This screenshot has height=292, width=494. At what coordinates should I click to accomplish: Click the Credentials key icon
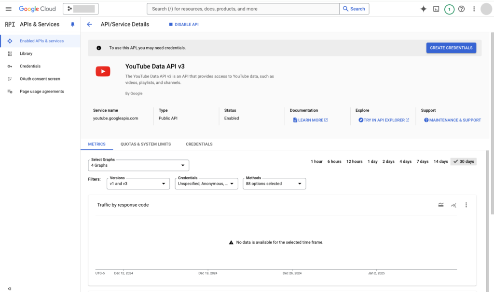point(10,66)
